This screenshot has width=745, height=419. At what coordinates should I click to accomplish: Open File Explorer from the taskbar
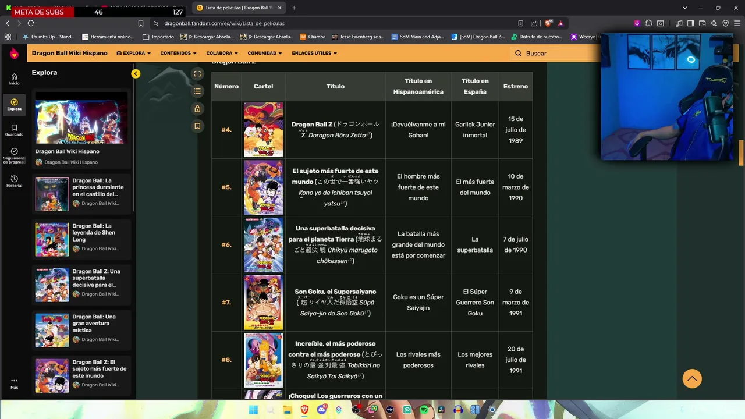288,410
